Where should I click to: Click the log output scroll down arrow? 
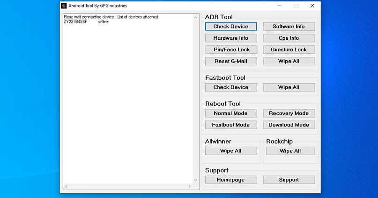pyautogui.click(x=195, y=180)
